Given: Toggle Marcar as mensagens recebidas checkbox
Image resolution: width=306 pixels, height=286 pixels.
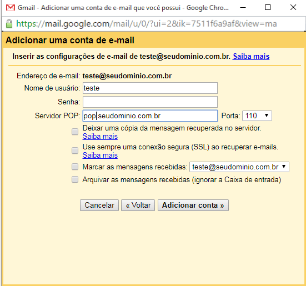Looking at the screenshot, I should point(75,167).
